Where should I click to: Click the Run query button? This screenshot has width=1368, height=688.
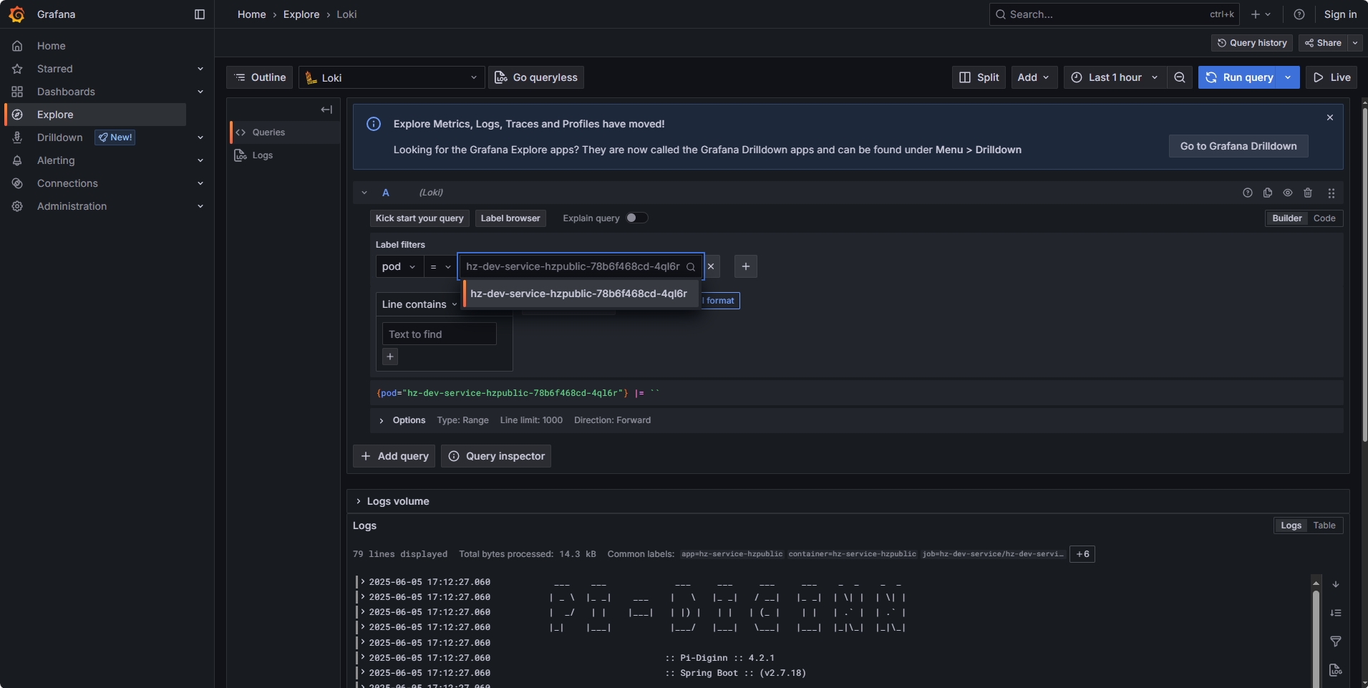pos(1239,77)
